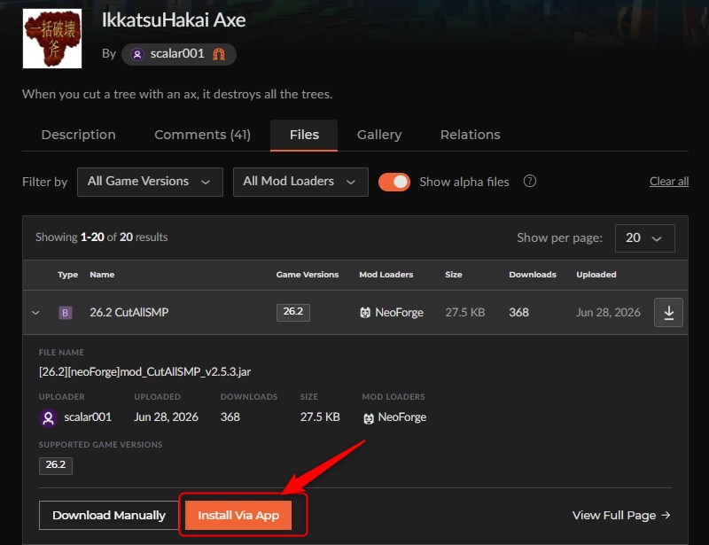This screenshot has height=545, width=709.
Task: Select the Files tab
Action: (x=304, y=135)
